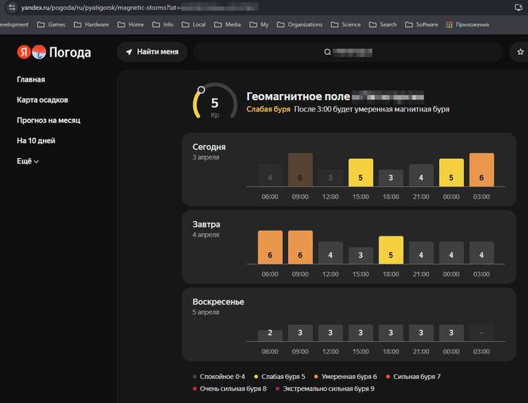Click tomorrow's 09:00 orange bar
Screen dimensions: 528x403
click(x=300, y=247)
